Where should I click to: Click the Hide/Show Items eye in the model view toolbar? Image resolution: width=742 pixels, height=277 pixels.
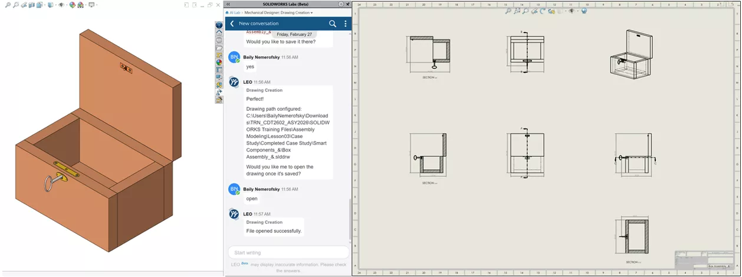tap(61, 5)
